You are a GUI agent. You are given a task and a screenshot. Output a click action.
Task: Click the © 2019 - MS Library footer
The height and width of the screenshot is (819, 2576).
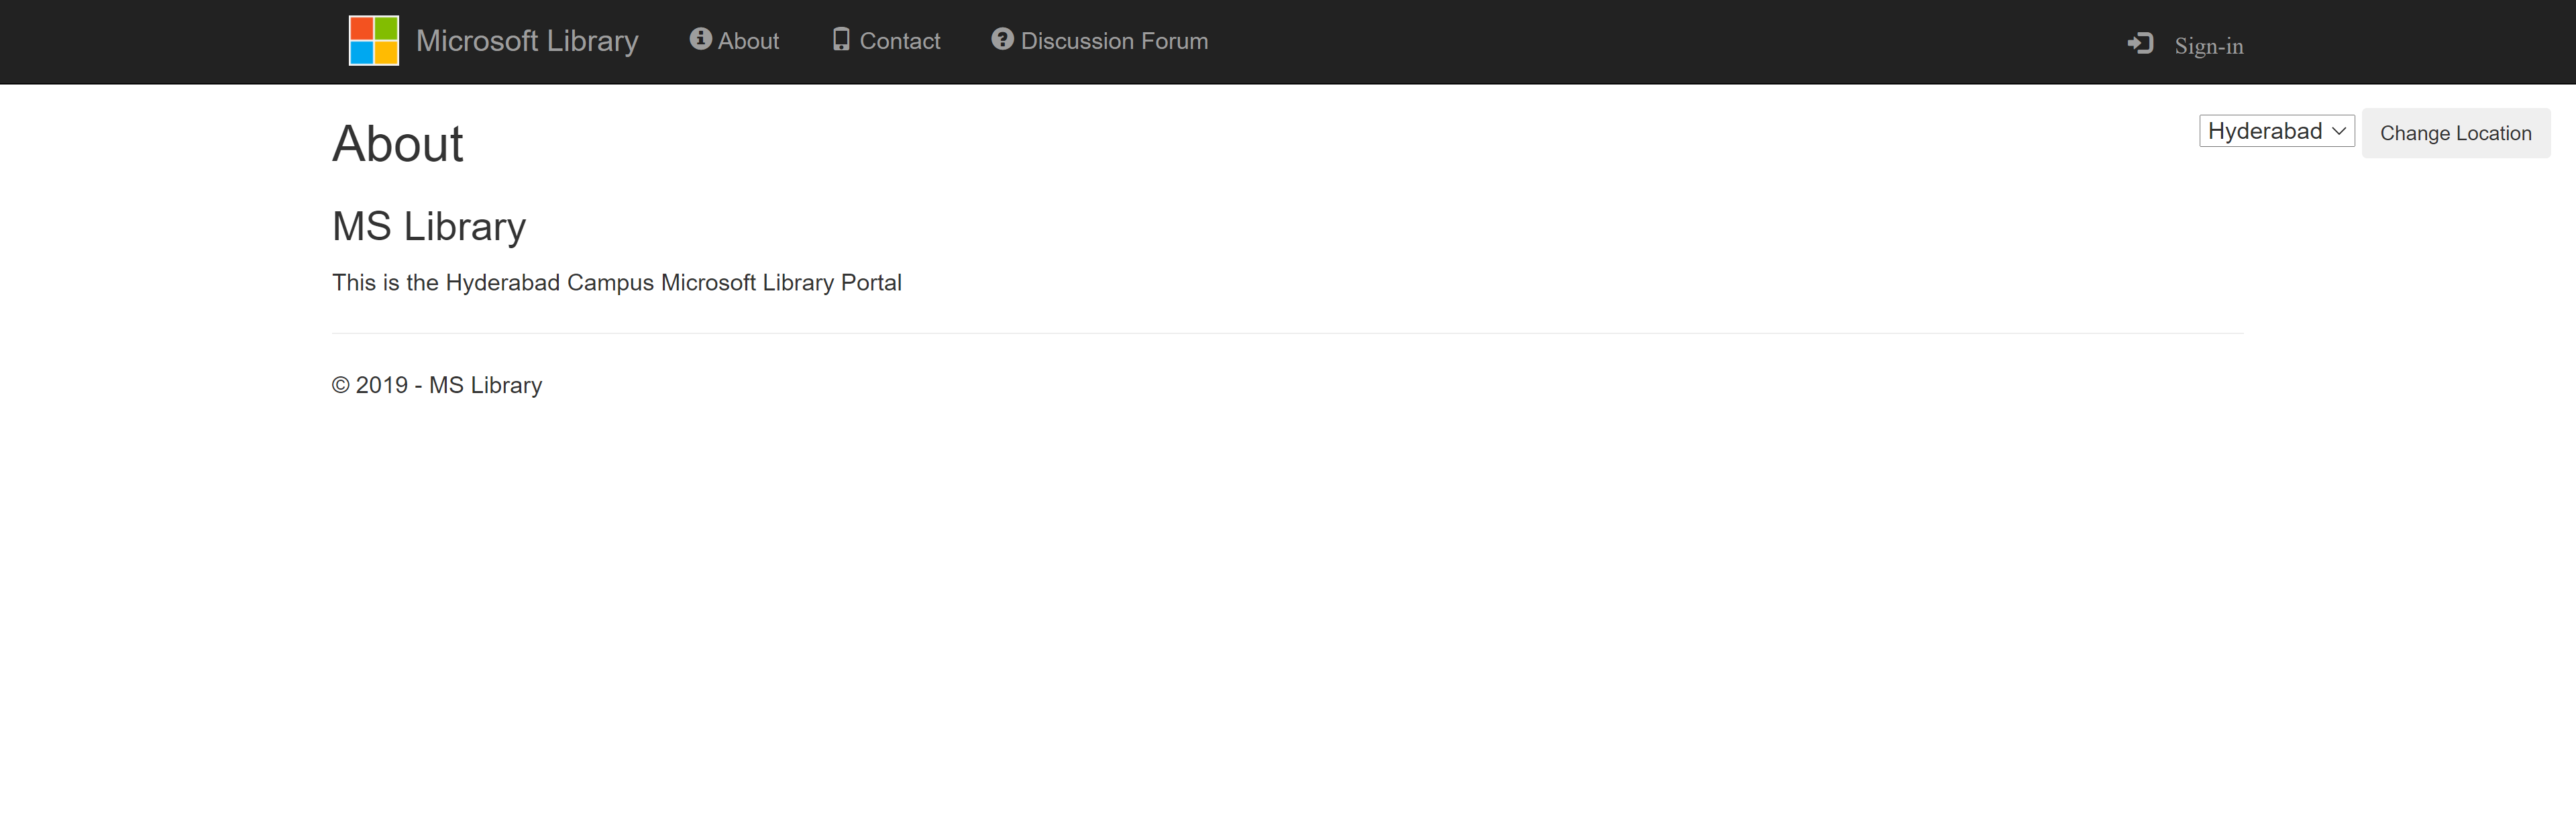[x=437, y=385]
